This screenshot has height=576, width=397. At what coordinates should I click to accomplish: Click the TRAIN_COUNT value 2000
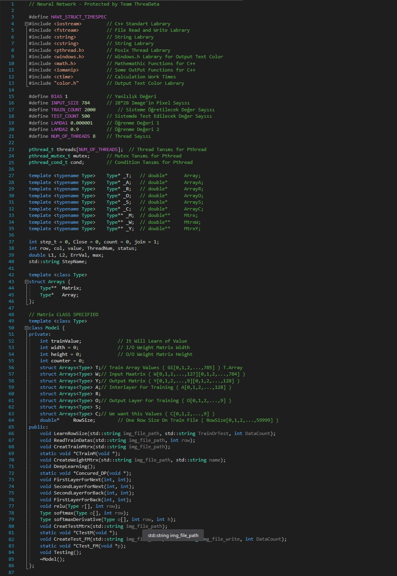tap(90, 110)
